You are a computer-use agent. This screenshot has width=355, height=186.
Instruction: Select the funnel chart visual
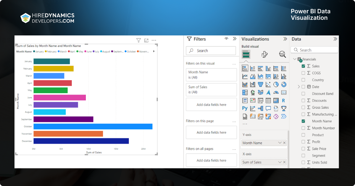tap(260, 84)
